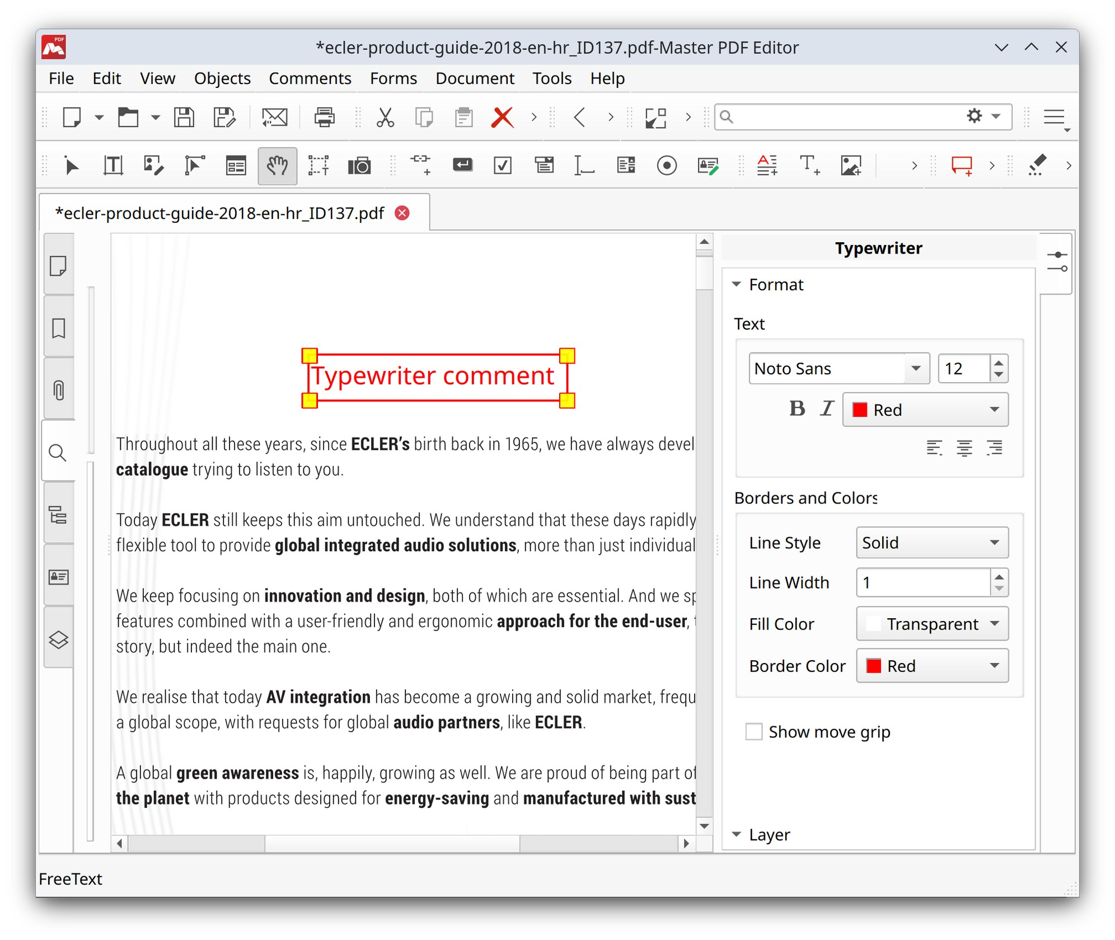Pick the Border Color Red swatch
Screen dimensions: 1115x940
[x=873, y=665]
